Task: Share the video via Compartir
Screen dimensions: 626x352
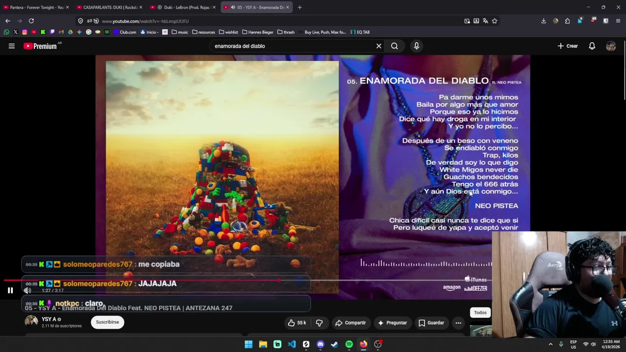Action: pos(350,323)
